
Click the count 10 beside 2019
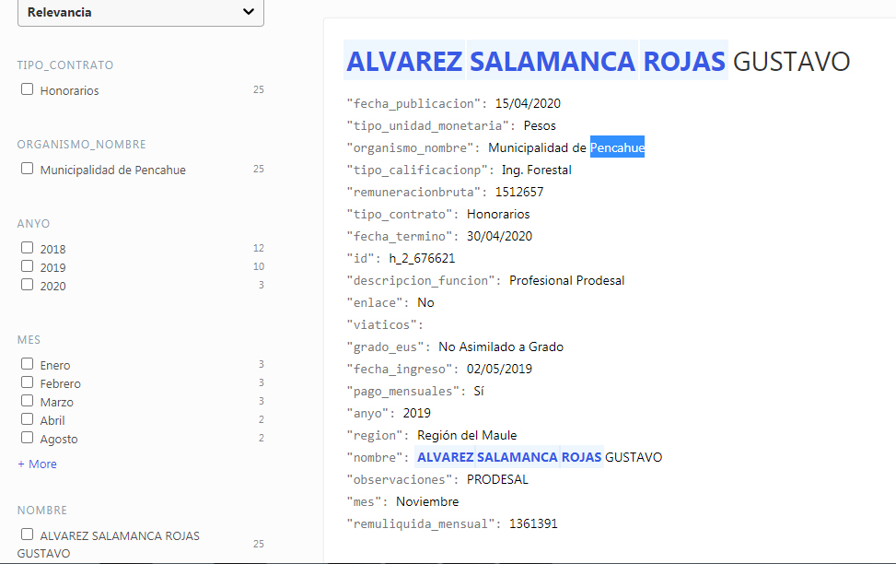coord(258,266)
